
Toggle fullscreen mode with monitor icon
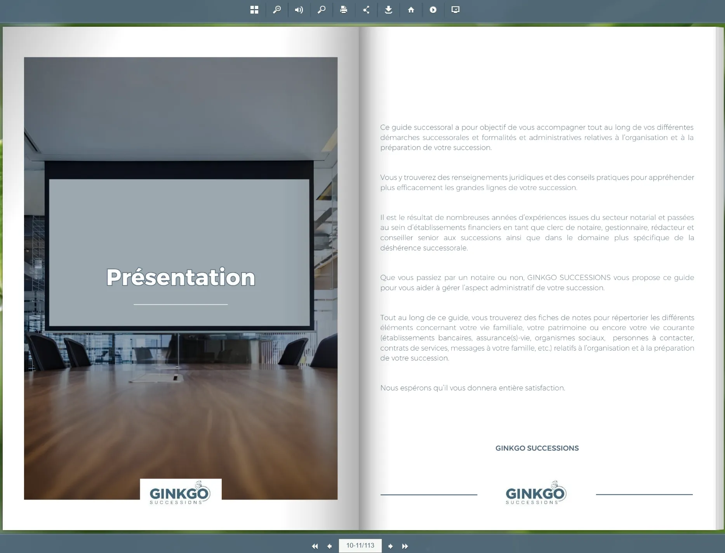tap(456, 10)
